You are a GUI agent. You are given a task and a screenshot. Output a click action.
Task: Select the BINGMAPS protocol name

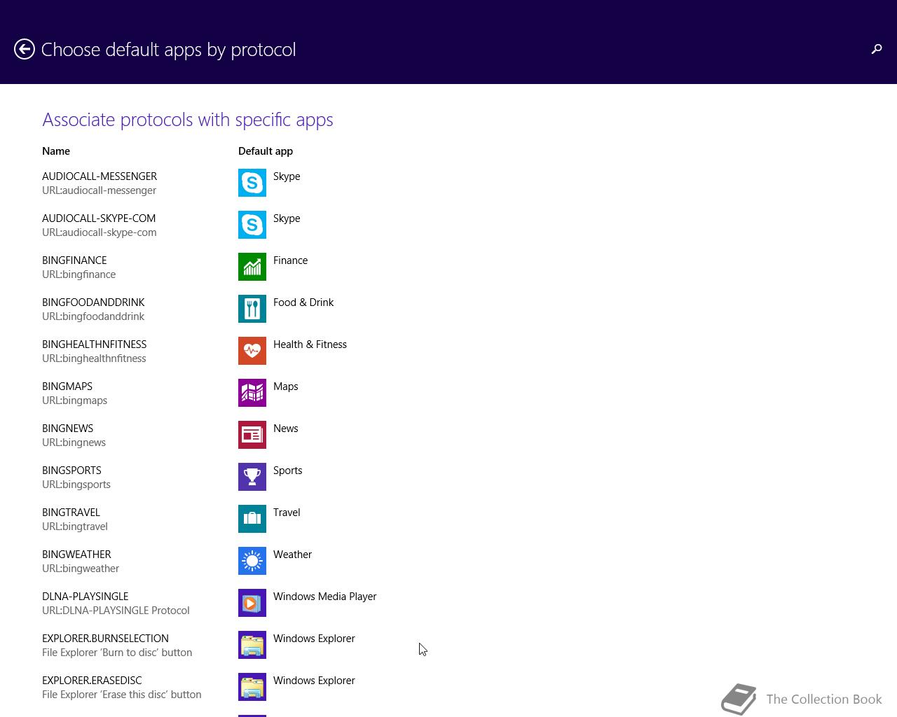point(67,387)
